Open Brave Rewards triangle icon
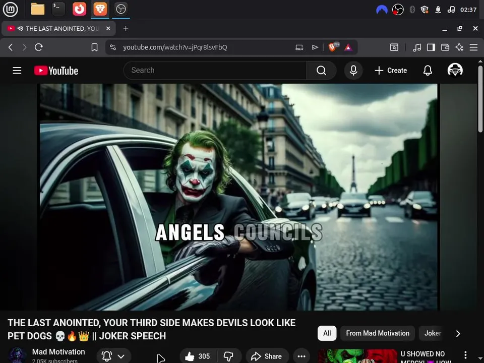This screenshot has width=484, height=363. 348,47
